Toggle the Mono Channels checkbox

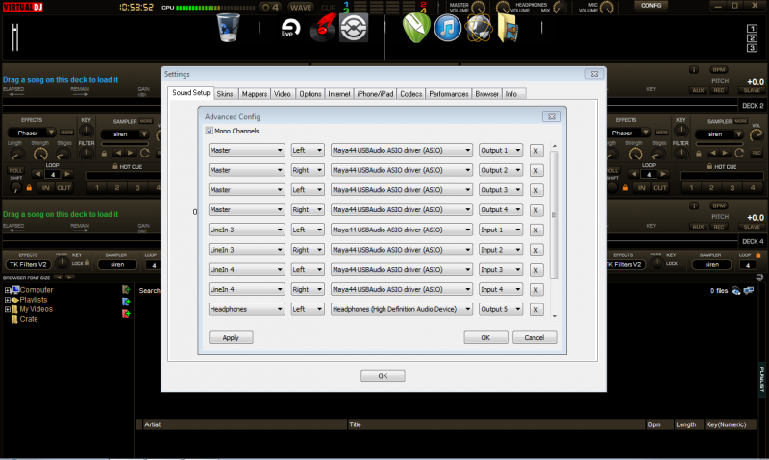click(210, 131)
